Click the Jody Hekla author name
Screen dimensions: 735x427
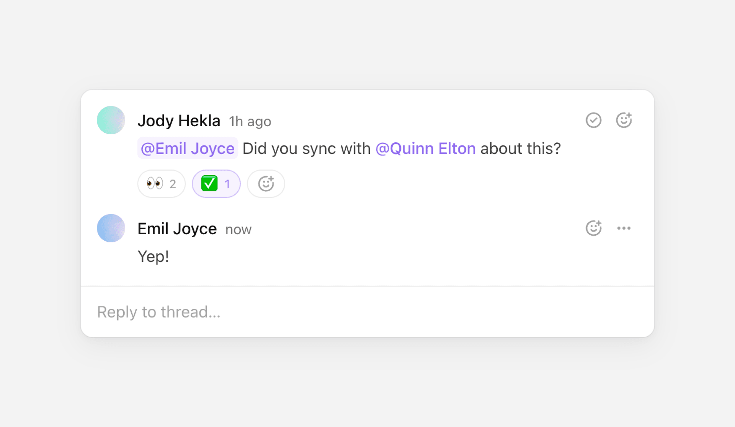(x=179, y=121)
